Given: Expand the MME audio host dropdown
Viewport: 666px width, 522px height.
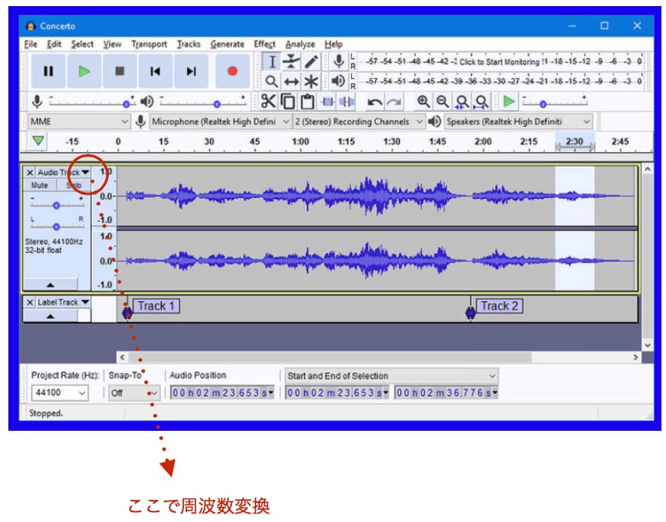Looking at the screenshot, I should coord(78,122).
